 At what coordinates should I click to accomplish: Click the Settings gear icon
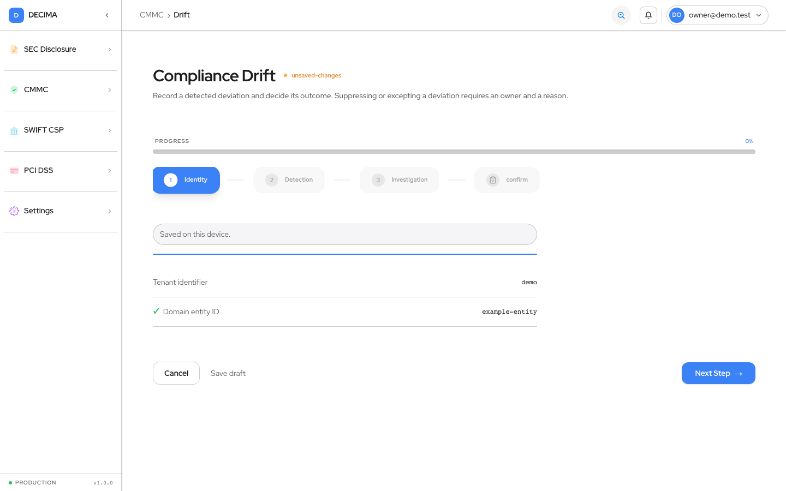pyautogui.click(x=14, y=211)
